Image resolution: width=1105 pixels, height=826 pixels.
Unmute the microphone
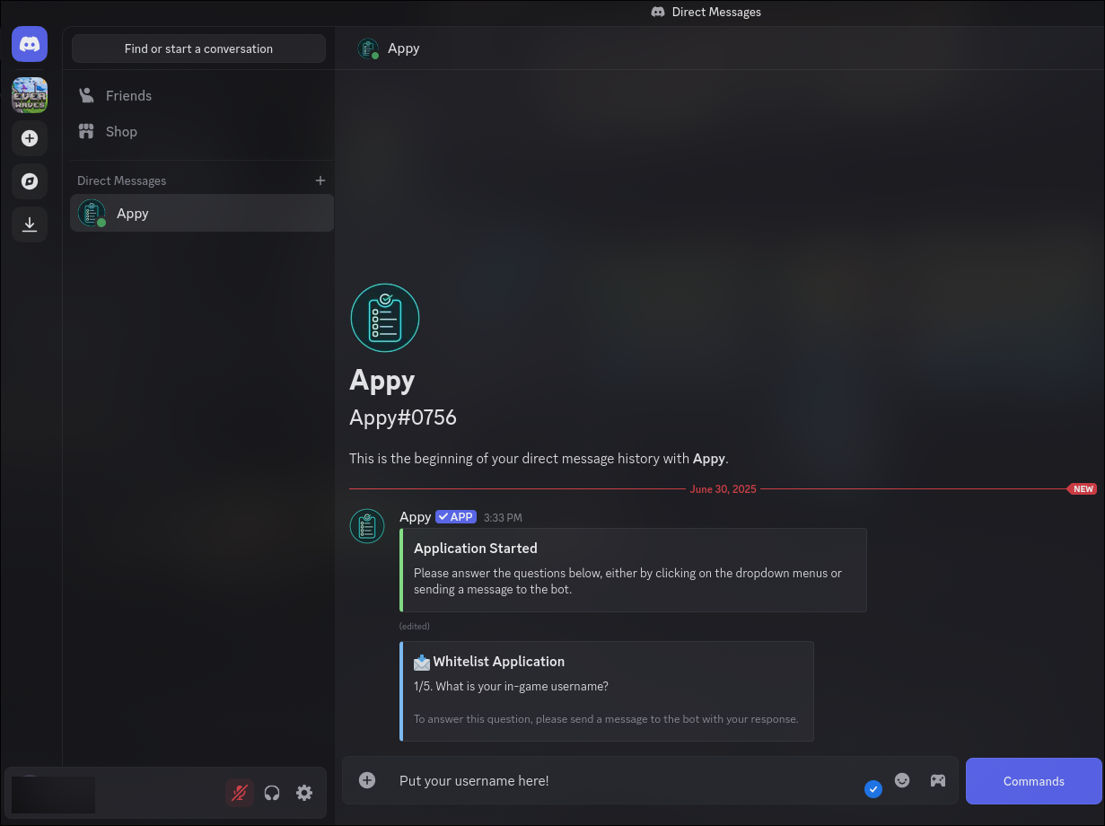(240, 793)
